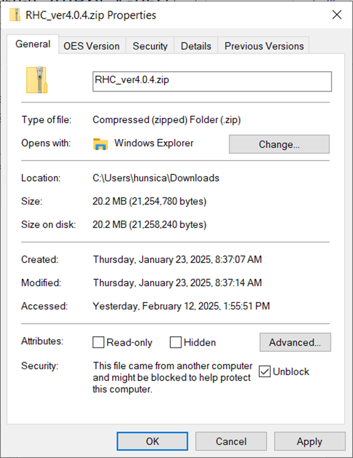Close the Properties dialog with X
Viewport: 353px width, 458px height.
(x=337, y=14)
